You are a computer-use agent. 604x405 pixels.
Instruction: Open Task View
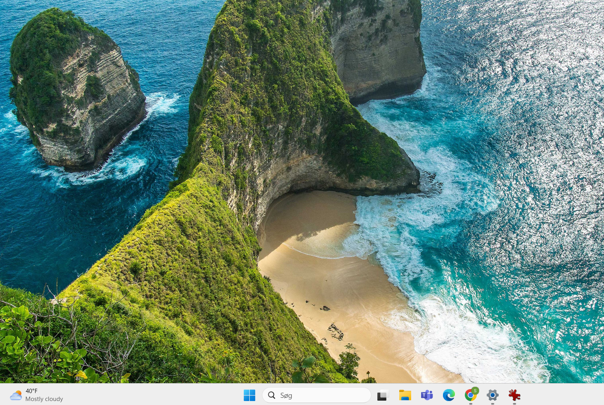(383, 395)
